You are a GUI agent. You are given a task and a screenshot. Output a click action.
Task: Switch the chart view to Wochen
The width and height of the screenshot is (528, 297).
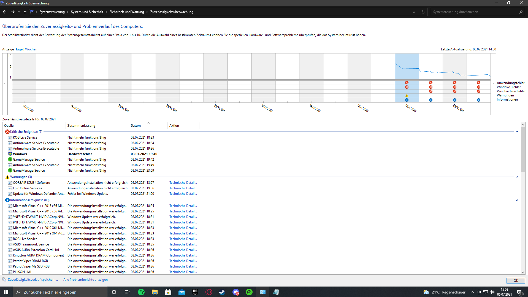pos(31,49)
